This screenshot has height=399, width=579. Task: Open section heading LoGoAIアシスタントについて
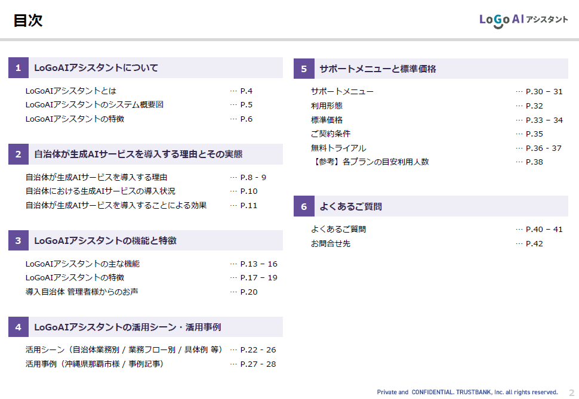(96, 68)
